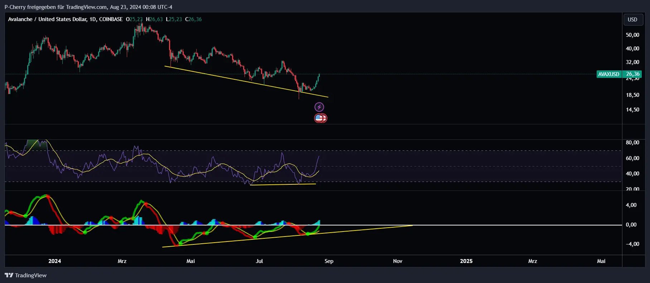The width and height of the screenshot is (650, 283).
Task: Click the purple lightning event icon
Action: tap(319, 107)
